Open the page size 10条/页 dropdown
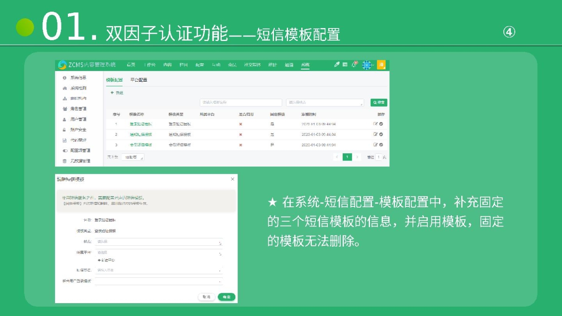This screenshot has width=562, height=316. (x=133, y=157)
